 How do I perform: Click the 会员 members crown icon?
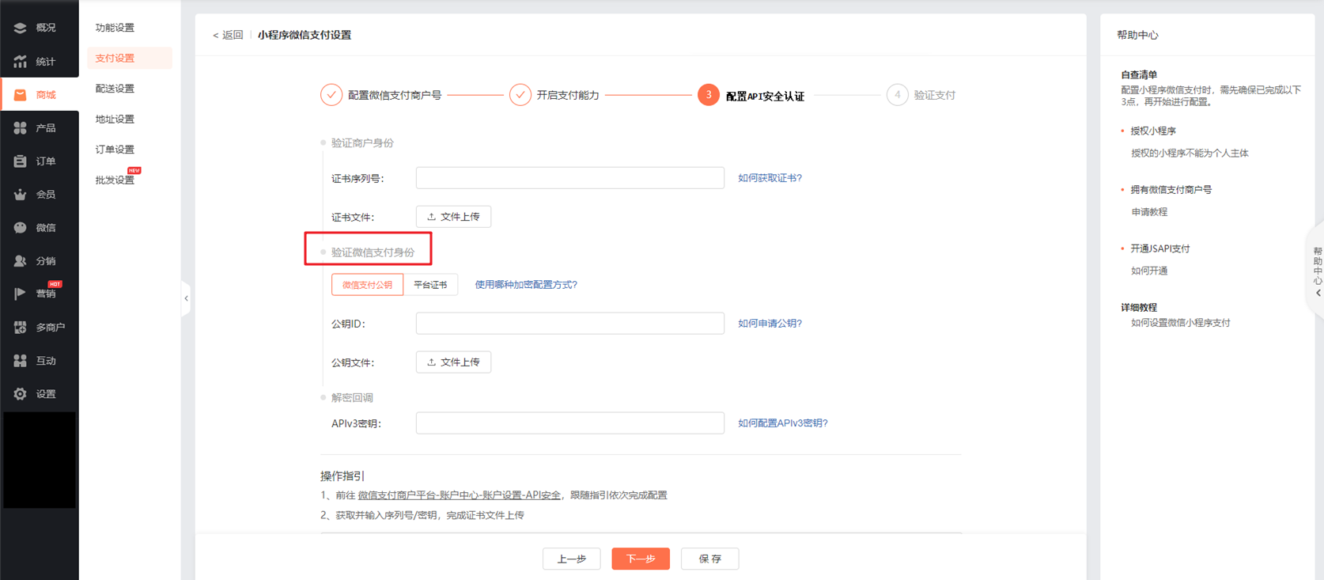[20, 195]
